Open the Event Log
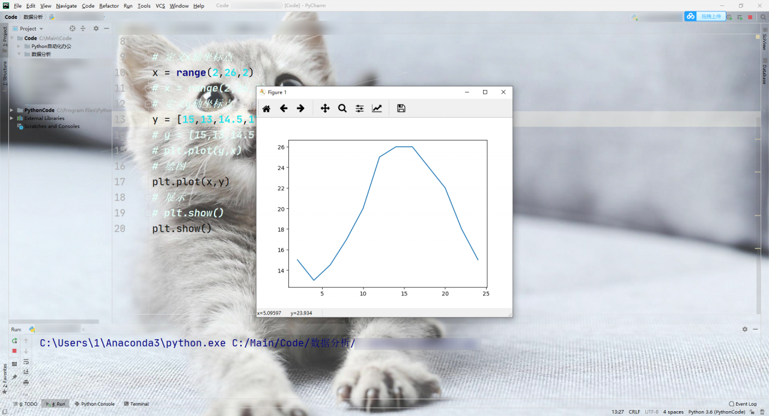 coord(743,404)
